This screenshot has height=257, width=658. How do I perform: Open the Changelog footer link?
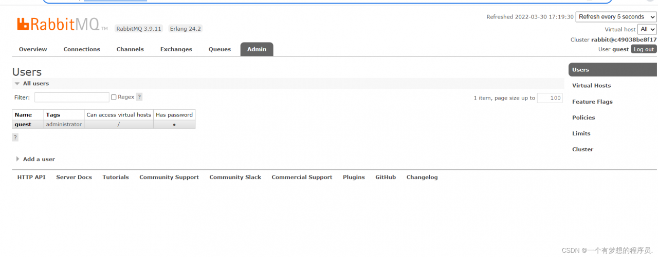422,177
